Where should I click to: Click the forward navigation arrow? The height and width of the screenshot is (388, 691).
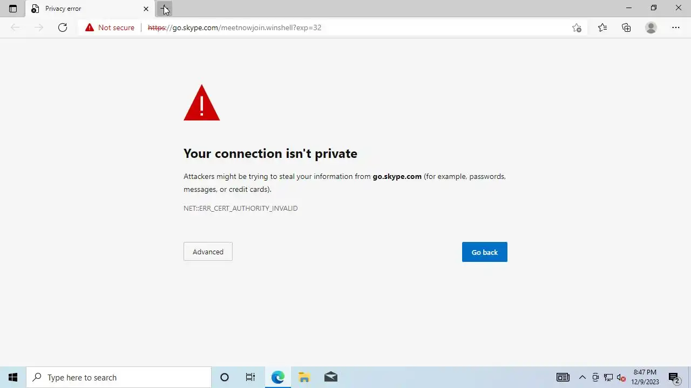click(x=39, y=27)
